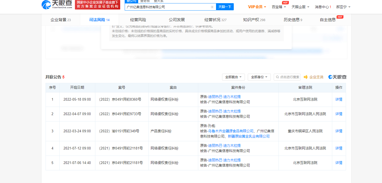Viewport: 382px width, 183px height.
Task: Click plaintiff 迪丽热巴·迪力木拉提 in row 1
Action: point(224,97)
